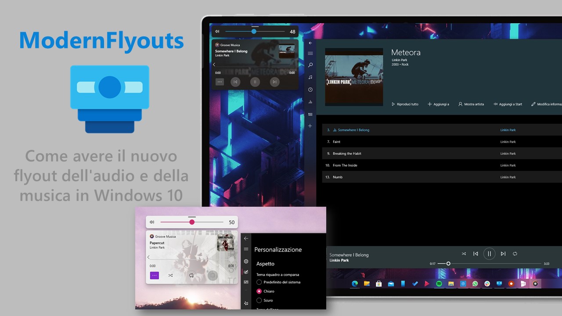This screenshot has height=316, width=562.
Task: Create new playlist with plus icon in Groove
Action: 310,126
